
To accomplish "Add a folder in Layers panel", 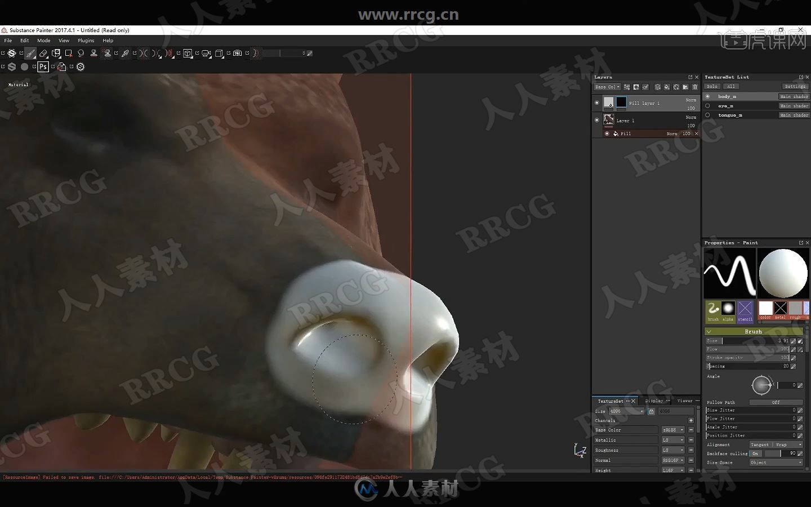I will point(685,87).
